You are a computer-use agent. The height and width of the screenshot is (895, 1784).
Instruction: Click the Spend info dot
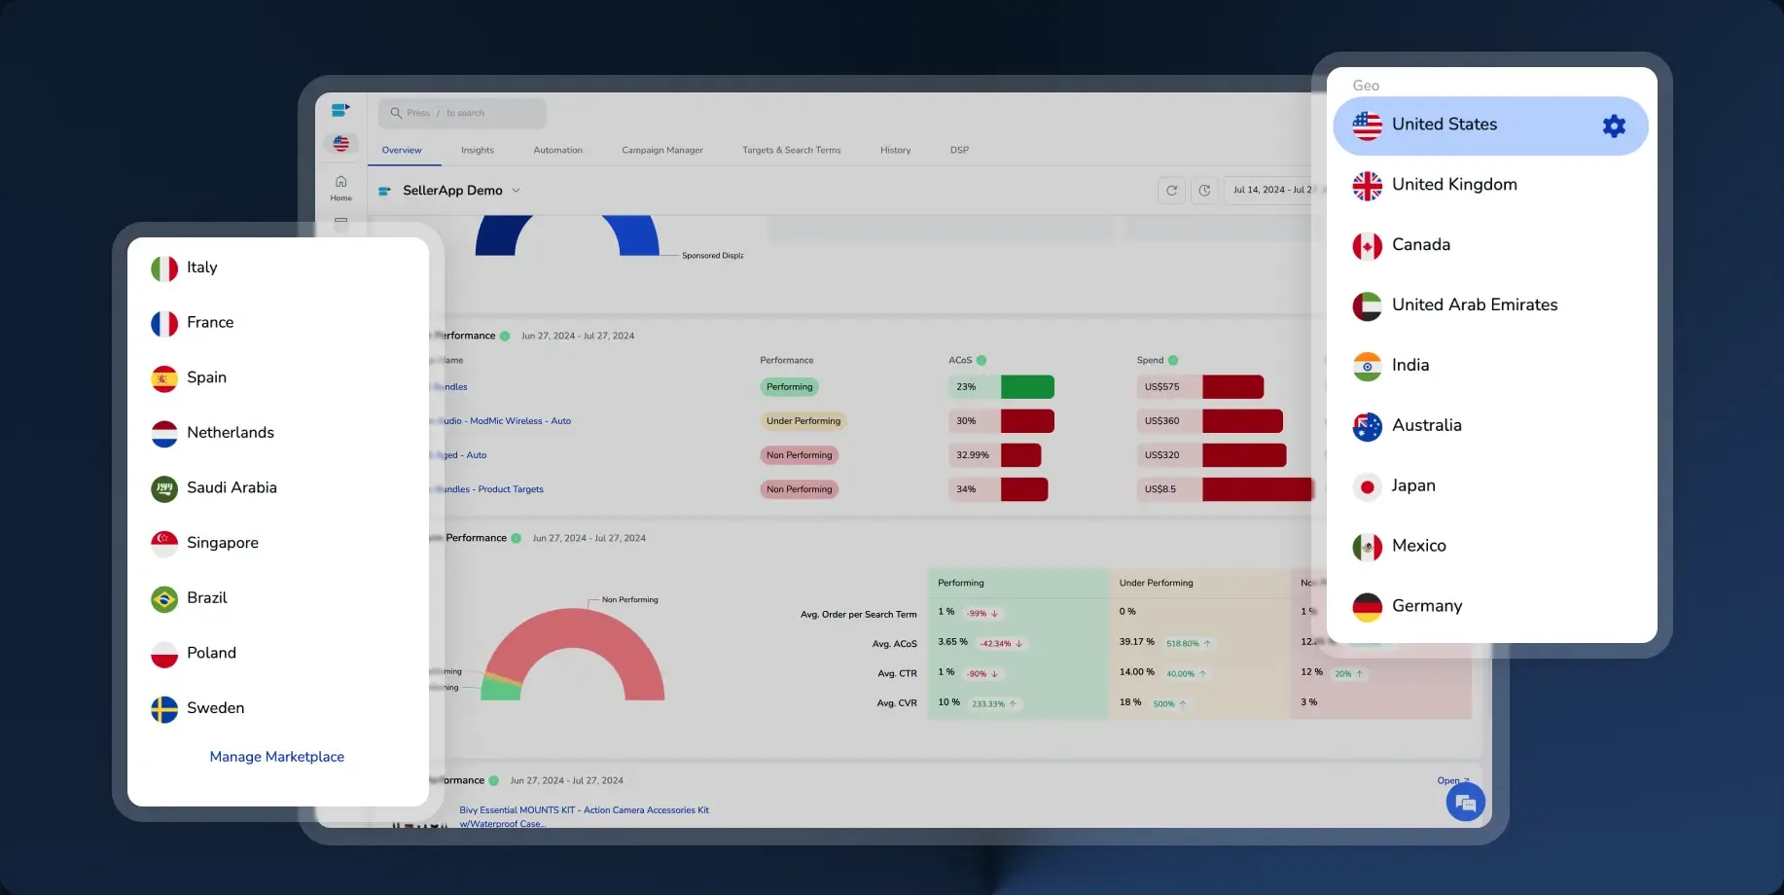pyautogui.click(x=1173, y=360)
